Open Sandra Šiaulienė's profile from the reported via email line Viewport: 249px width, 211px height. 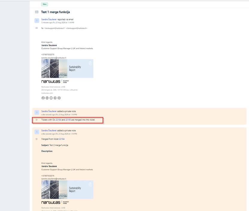click(49, 19)
